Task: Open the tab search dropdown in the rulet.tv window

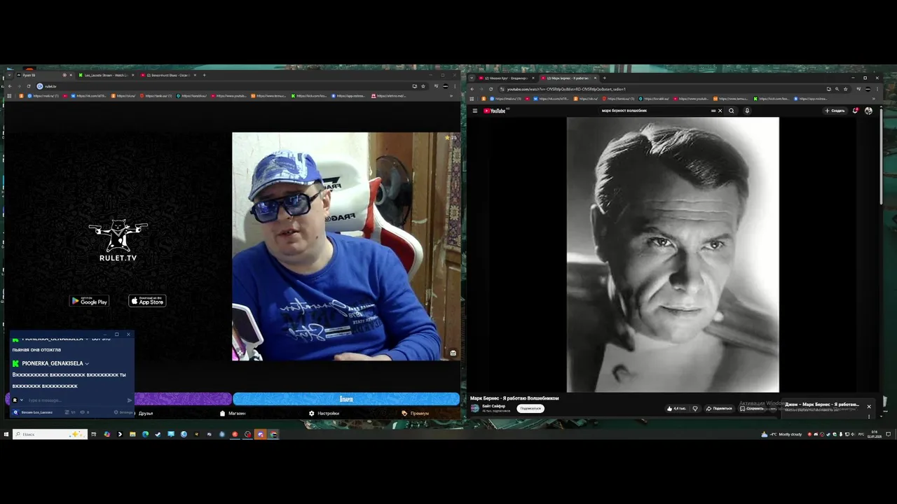Action: 8,75
